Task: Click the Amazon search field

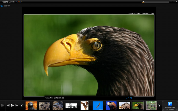Action: [x=157, y=2]
